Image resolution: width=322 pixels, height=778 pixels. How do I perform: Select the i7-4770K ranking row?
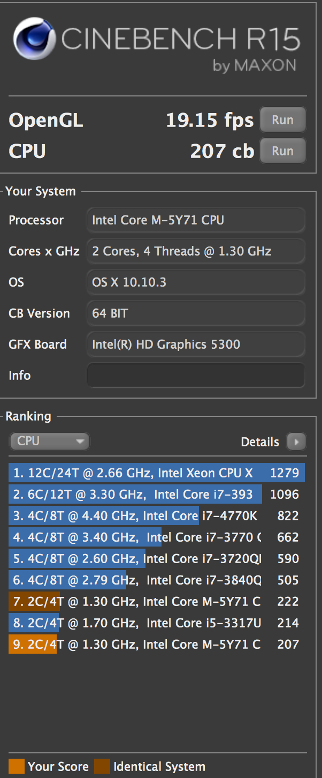[156, 516]
